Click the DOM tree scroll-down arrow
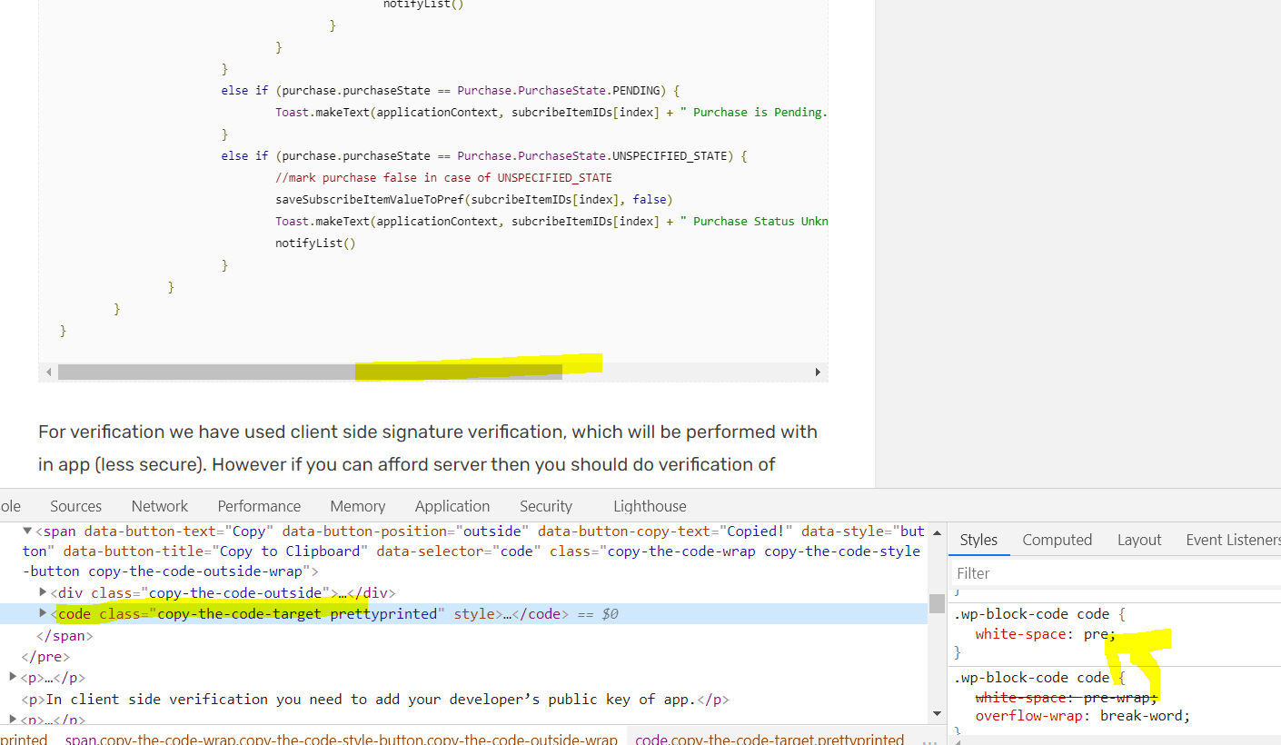The image size is (1281, 745). tap(936, 714)
